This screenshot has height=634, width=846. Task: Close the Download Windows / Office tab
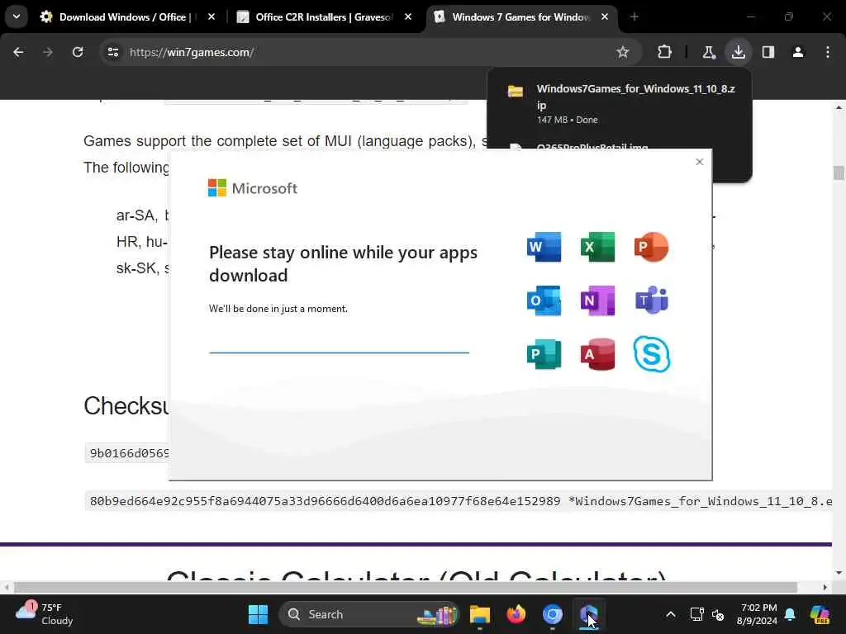point(211,17)
